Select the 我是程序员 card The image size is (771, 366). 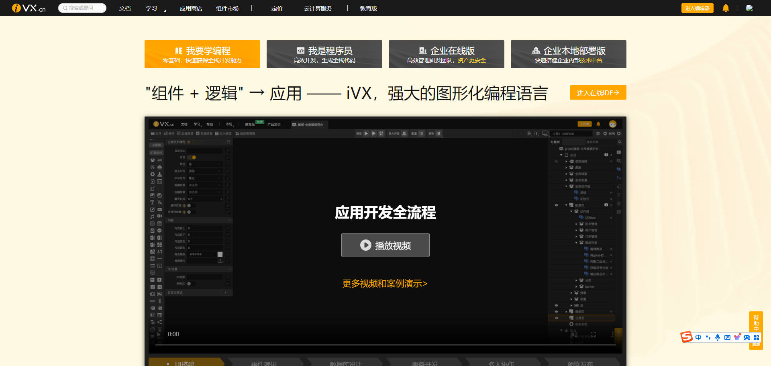(x=324, y=54)
